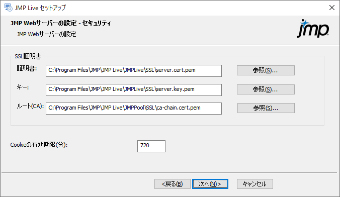Viewport: 340px width, 197px height.
Task: Click the SSL証明書 group label
Action: click(28, 56)
